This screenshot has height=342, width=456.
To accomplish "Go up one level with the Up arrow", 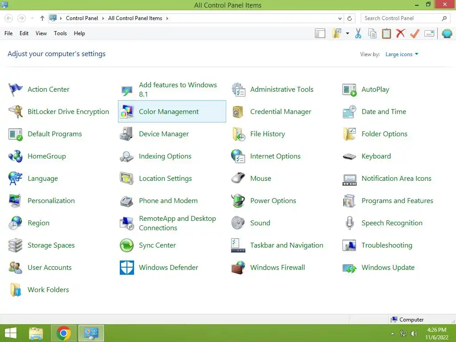I will (x=42, y=18).
